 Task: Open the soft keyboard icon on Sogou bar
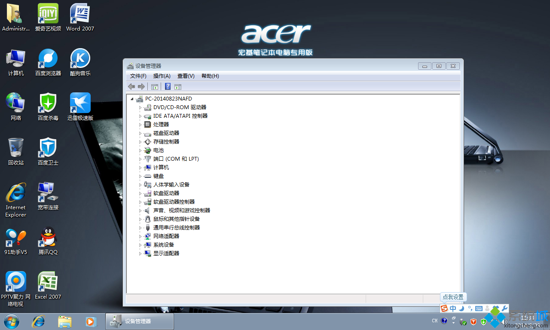coord(478,308)
